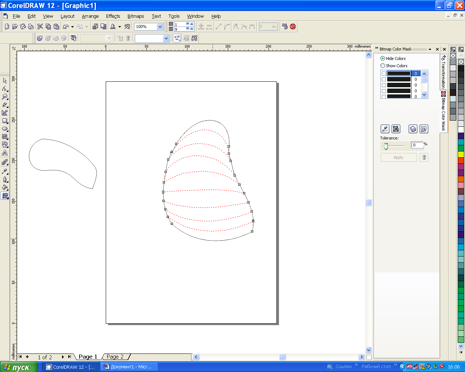Click the Edit color icon in Color Mask
This screenshot has width=465, height=372.
point(396,129)
